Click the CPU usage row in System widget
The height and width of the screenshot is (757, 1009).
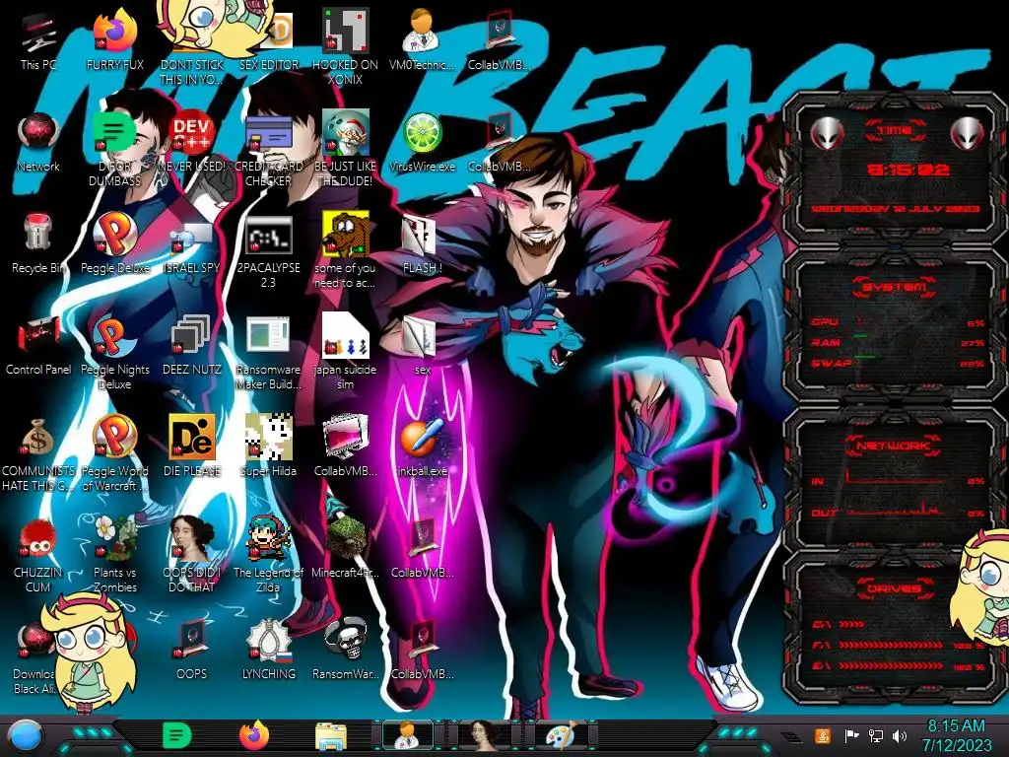point(897,322)
